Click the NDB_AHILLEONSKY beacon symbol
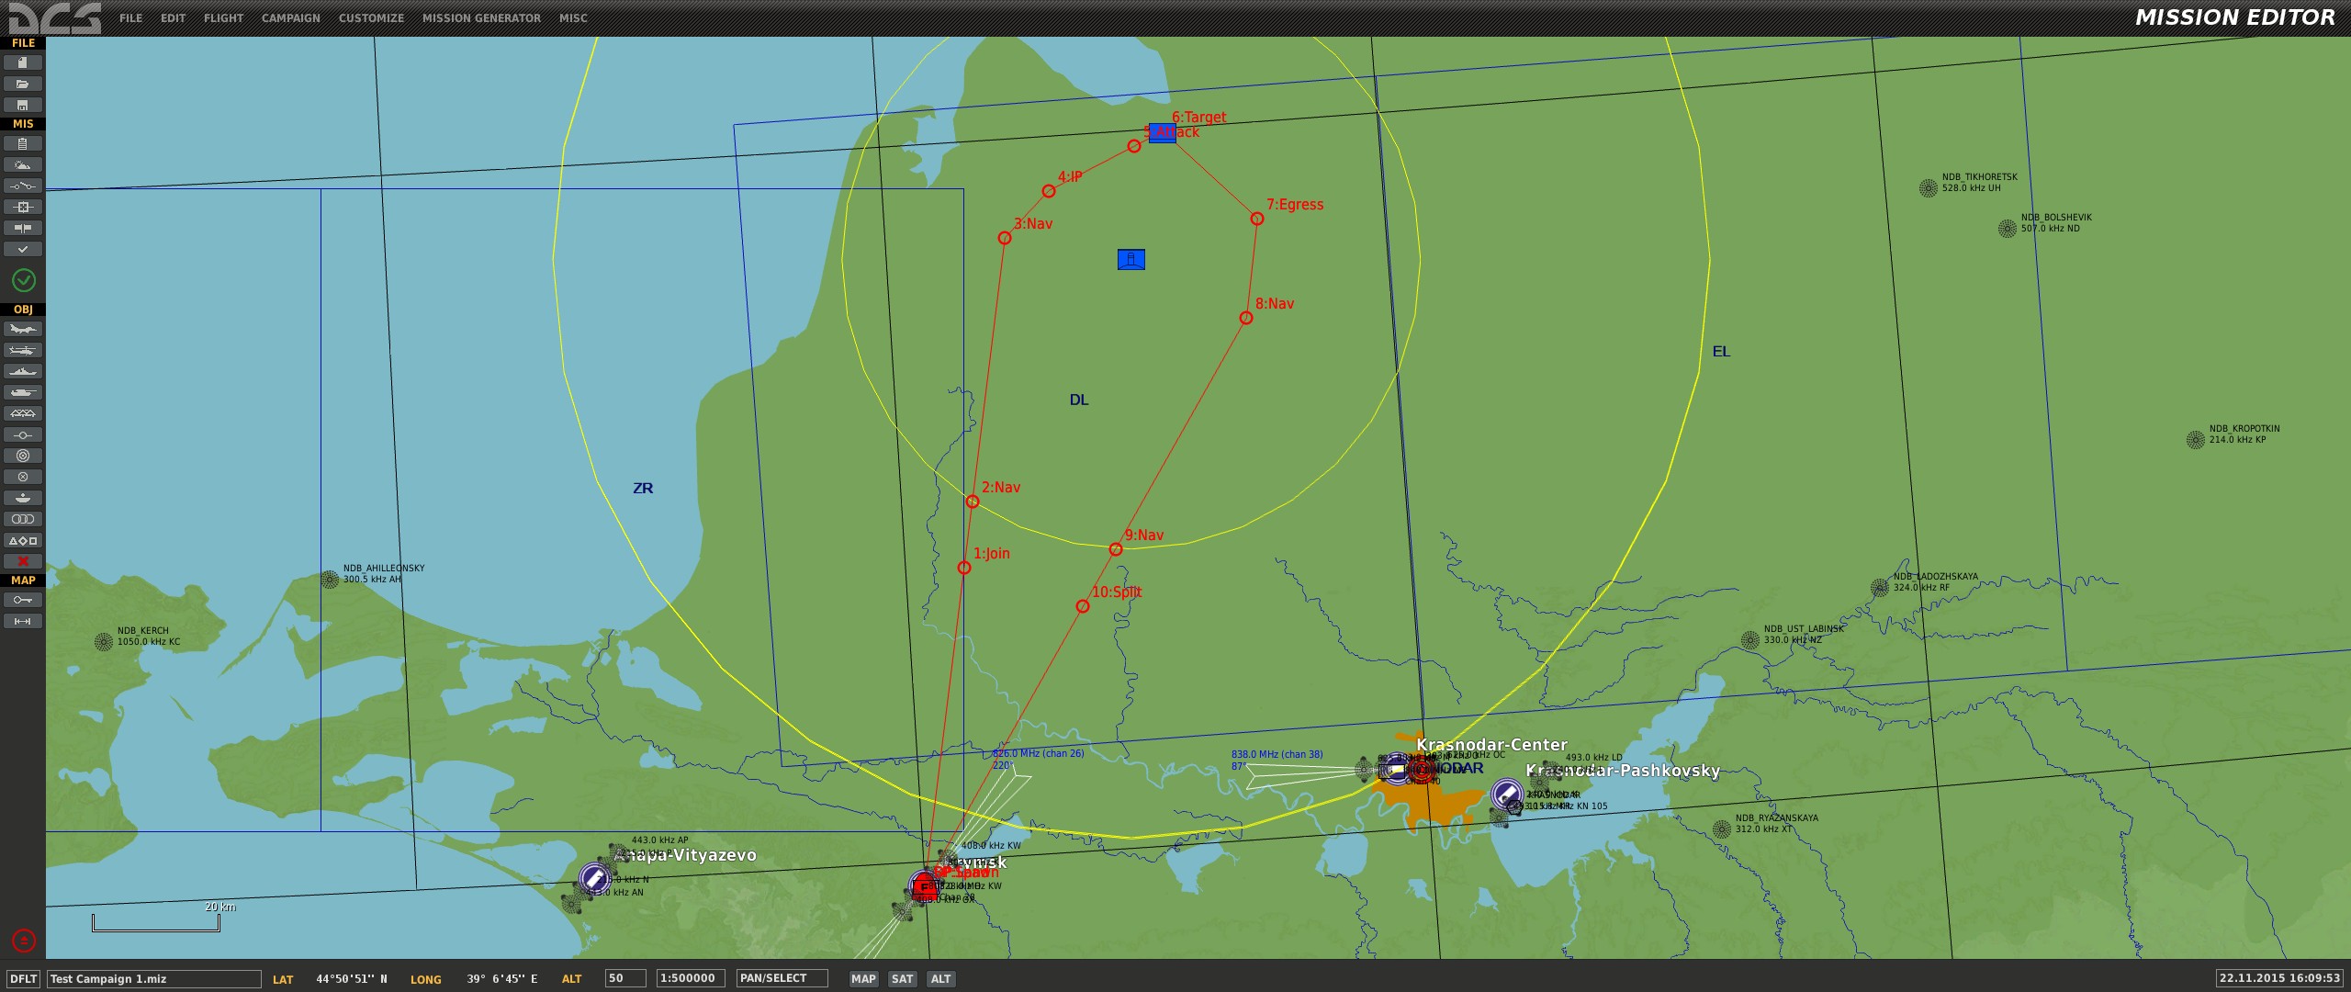 click(x=330, y=579)
